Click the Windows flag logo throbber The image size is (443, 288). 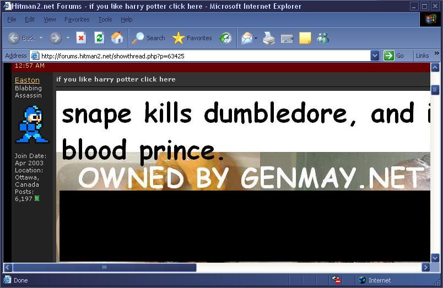click(430, 19)
